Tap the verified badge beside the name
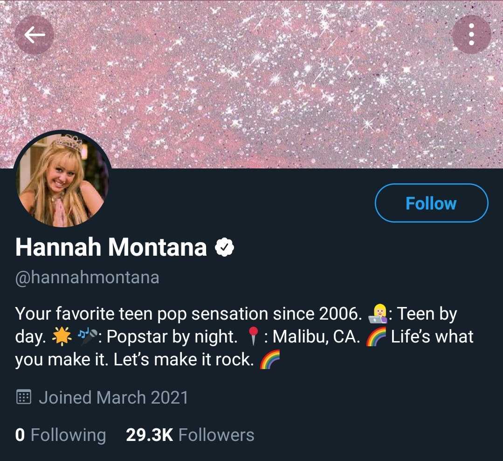The width and height of the screenshot is (503, 461). pos(224,247)
